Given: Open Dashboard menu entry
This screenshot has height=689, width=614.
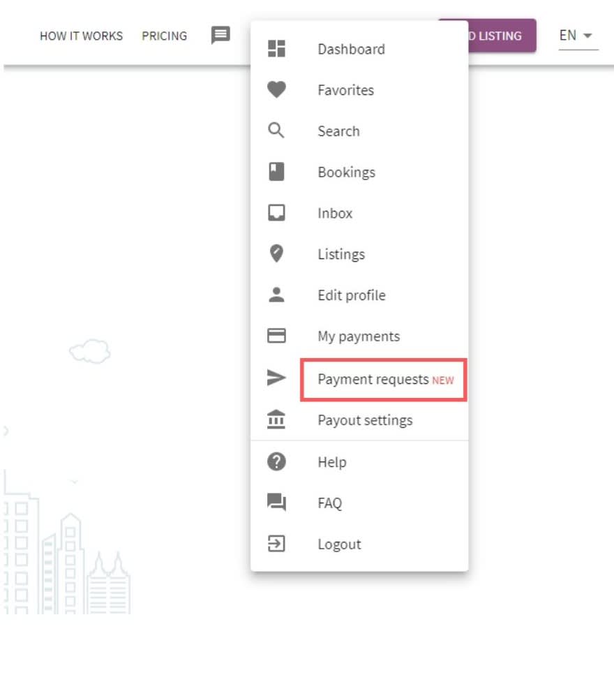Looking at the screenshot, I should (x=359, y=49).
